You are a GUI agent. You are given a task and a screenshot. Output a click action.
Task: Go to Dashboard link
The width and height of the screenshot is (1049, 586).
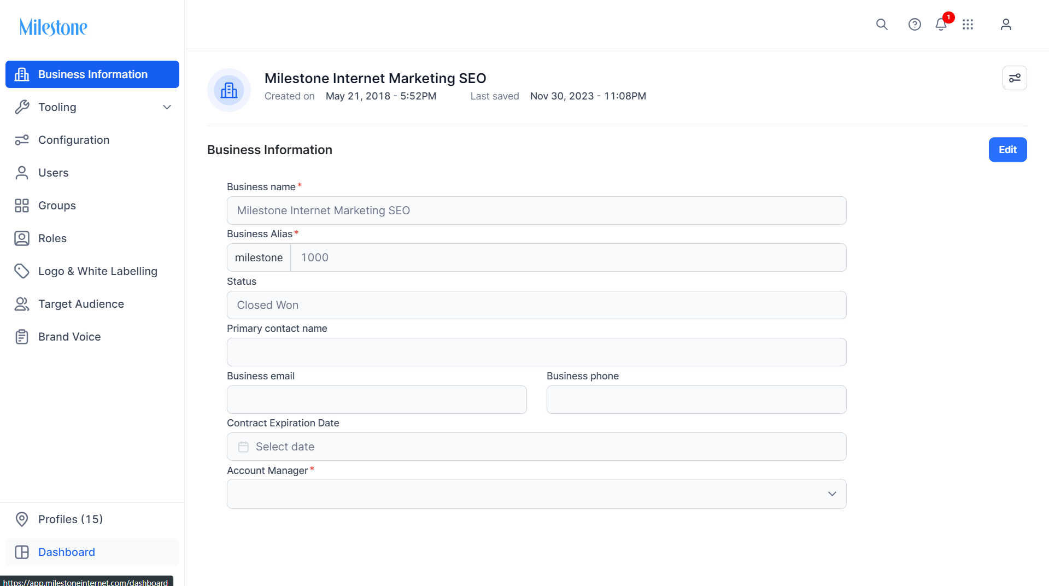pos(92,552)
